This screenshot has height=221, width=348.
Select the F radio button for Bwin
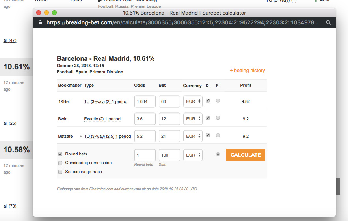point(218,118)
